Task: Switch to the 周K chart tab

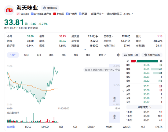Action: point(51,55)
